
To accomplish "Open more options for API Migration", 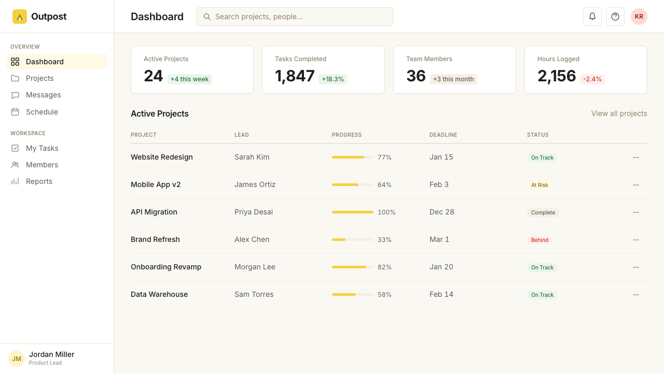I will point(636,212).
